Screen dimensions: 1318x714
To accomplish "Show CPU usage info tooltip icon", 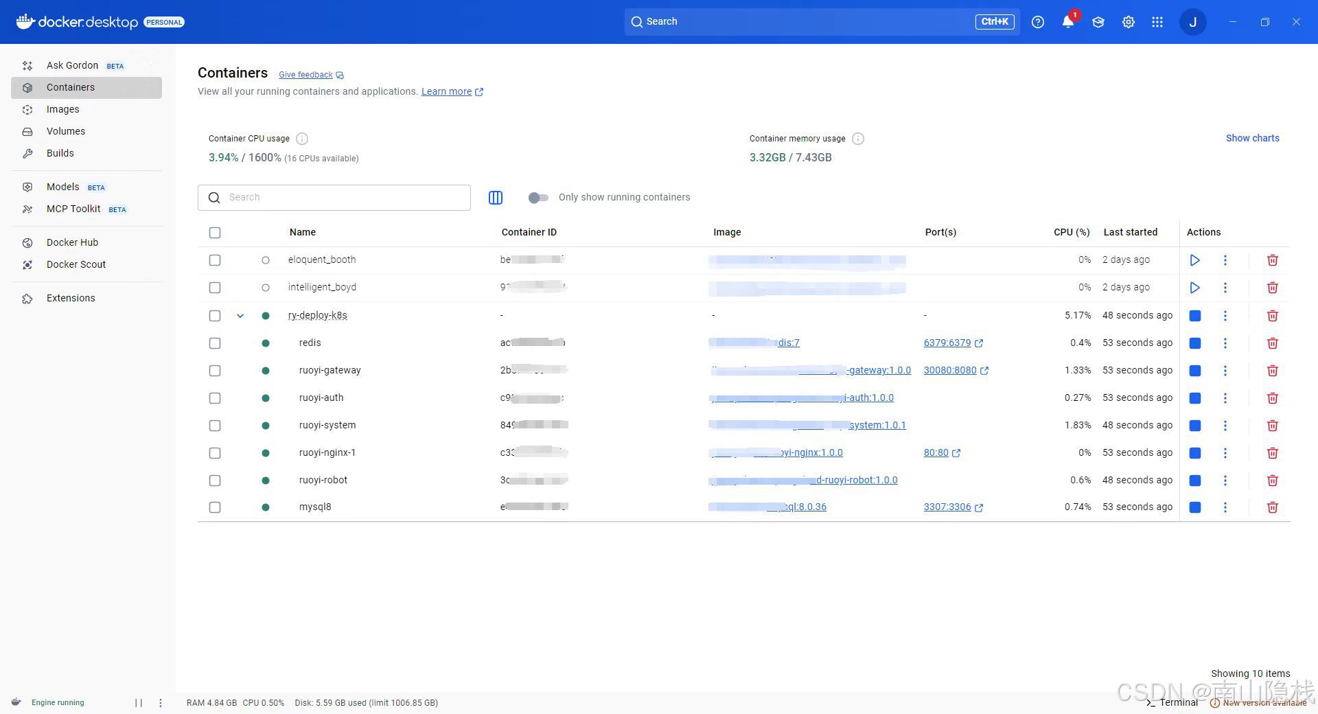I will click(x=302, y=139).
